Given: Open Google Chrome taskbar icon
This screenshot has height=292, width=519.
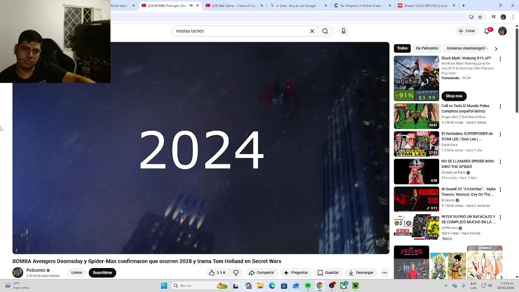Looking at the screenshot, I should tap(320, 286).
